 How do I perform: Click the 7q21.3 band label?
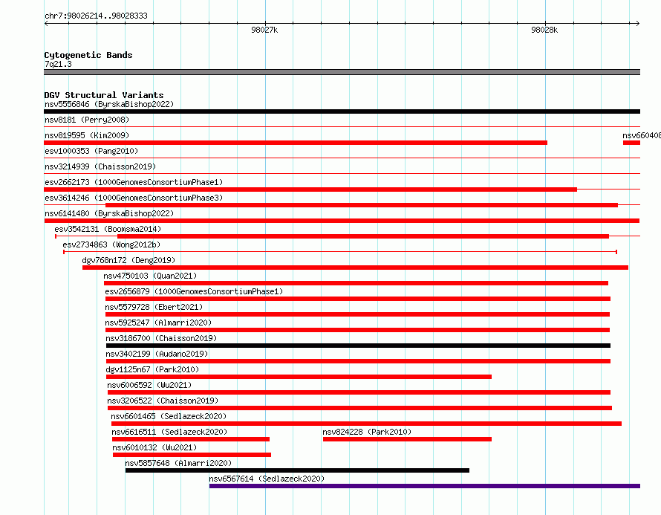point(58,64)
